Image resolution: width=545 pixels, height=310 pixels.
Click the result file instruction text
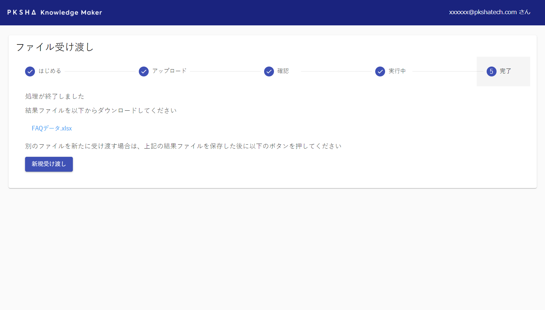click(100, 111)
